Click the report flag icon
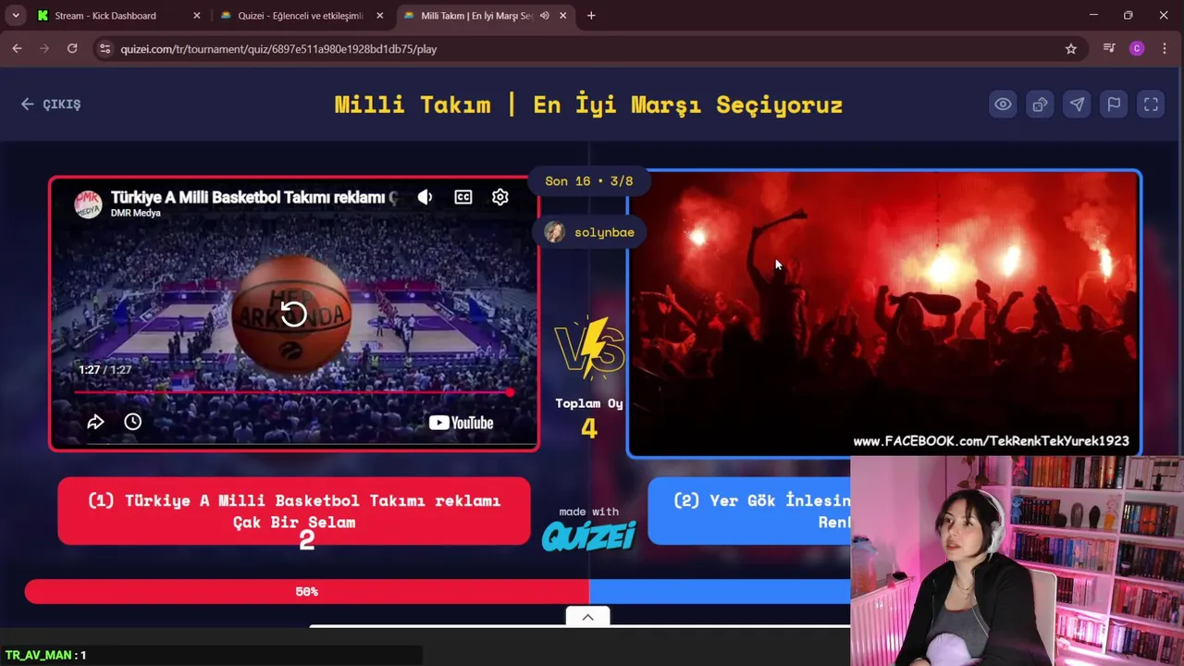 (x=1114, y=105)
